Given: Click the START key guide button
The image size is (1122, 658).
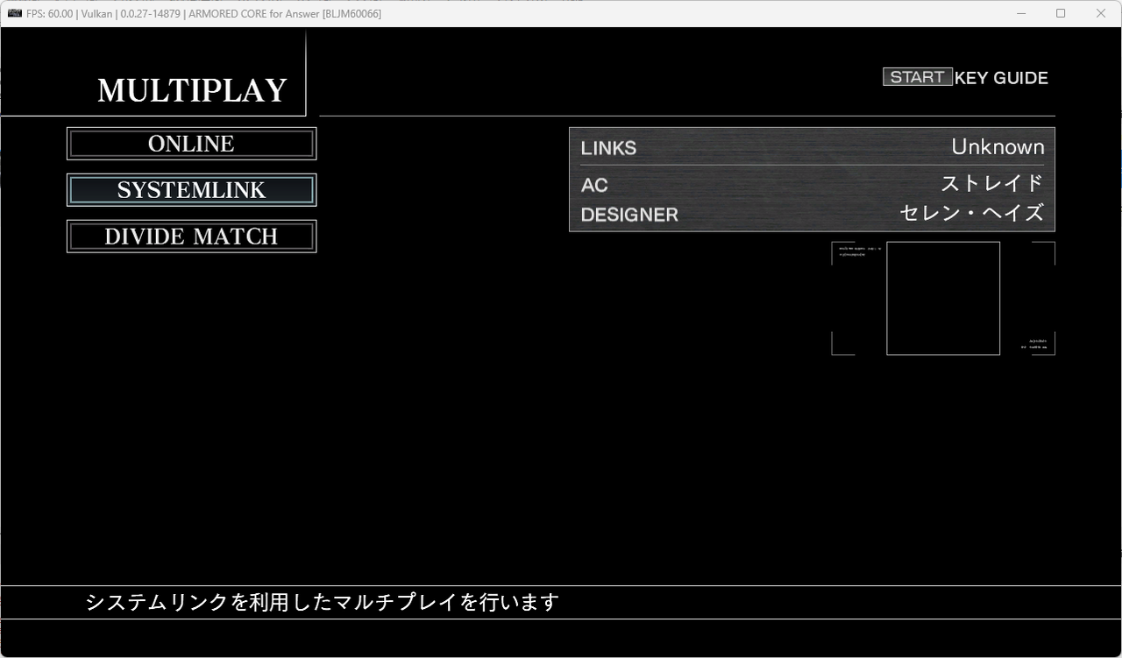Looking at the screenshot, I should coord(917,77).
